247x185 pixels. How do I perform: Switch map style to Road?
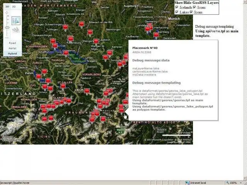[x=12, y=43]
